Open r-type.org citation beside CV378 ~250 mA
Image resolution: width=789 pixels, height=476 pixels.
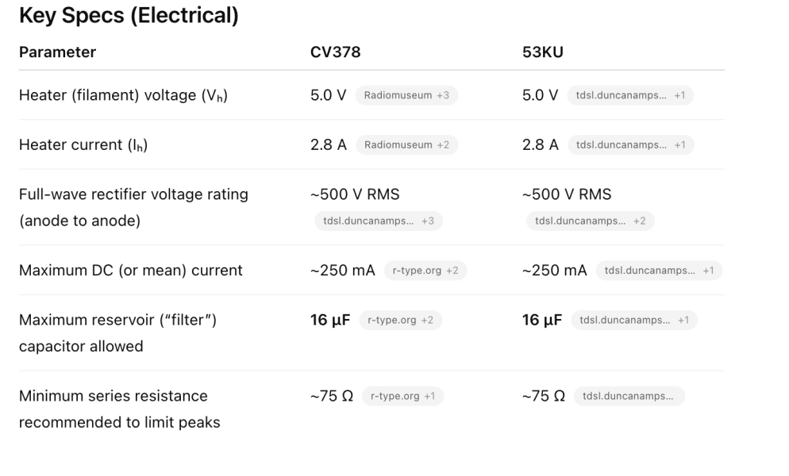(x=425, y=271)
